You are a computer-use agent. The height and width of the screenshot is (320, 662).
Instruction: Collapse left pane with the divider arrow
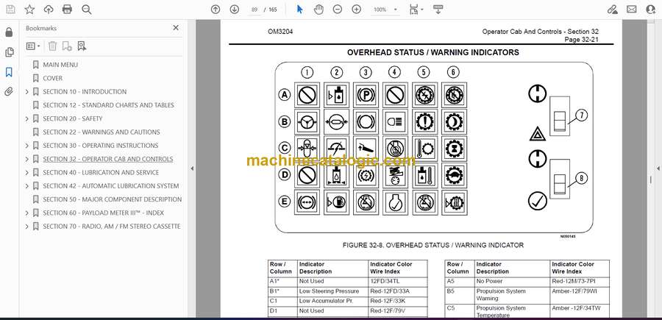tap(192, 168)
